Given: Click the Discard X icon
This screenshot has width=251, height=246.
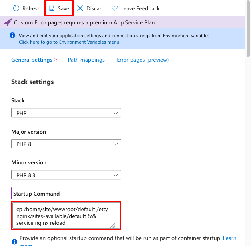Looking at the screenshot, I should (80, 8).
